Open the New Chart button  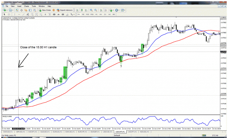pos(4,10)
